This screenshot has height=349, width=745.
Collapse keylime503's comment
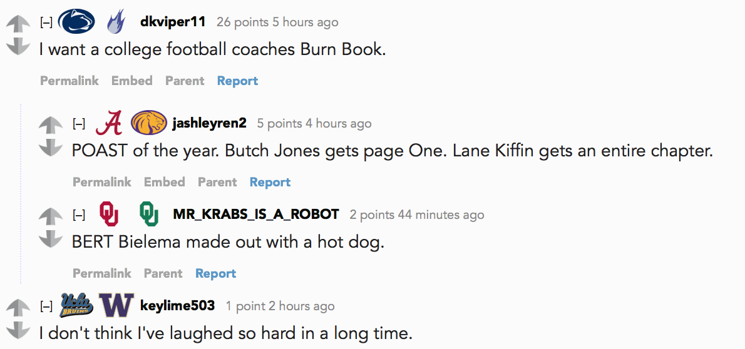(x=46, y=306)
